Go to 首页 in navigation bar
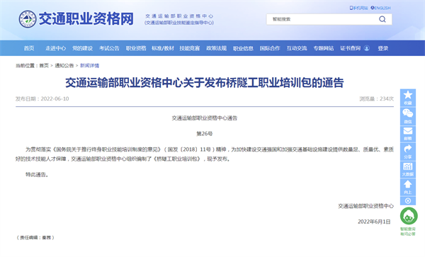This screenshot has height=257, width=425. click(29, 48)
